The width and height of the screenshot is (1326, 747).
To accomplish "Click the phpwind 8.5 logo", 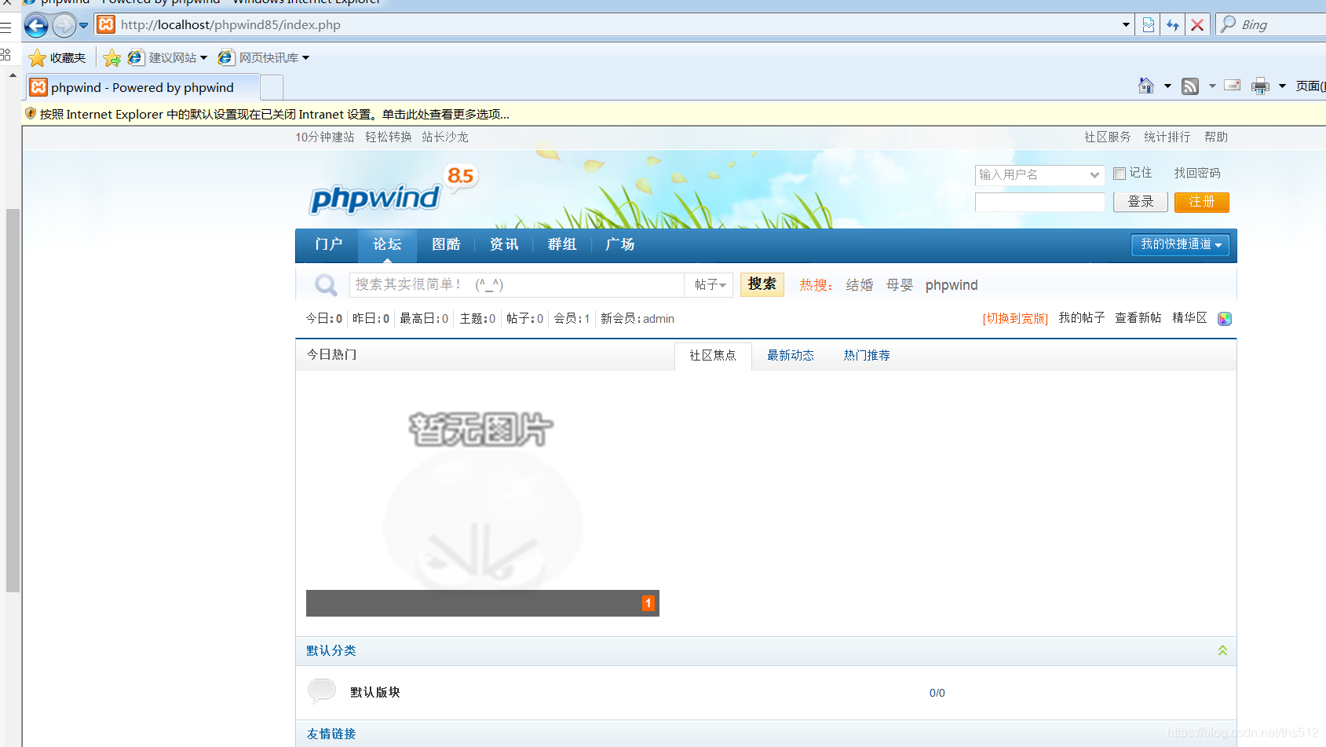I will point(393,190).
